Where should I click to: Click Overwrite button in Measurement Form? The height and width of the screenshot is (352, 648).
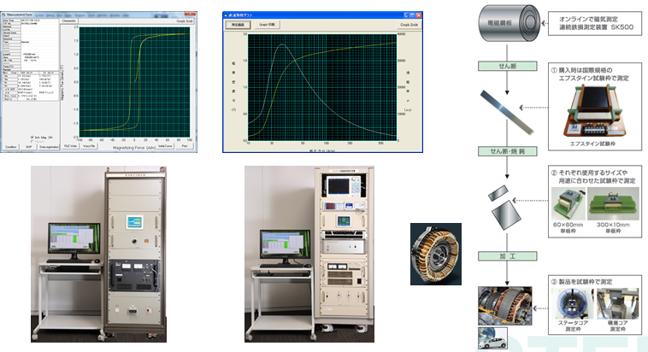tap(69, 21)
